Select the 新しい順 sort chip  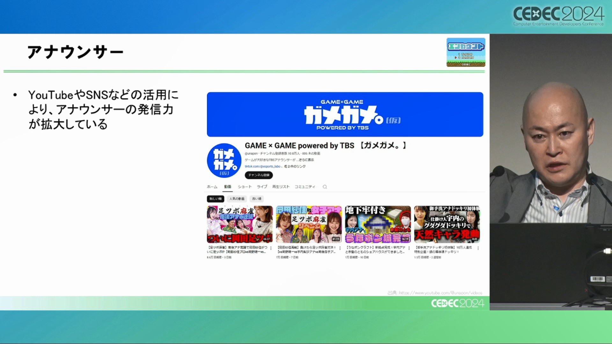pos(215,199)
